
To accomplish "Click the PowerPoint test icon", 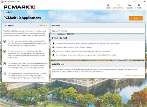I will pyautogui.click(x=5, y=64).
